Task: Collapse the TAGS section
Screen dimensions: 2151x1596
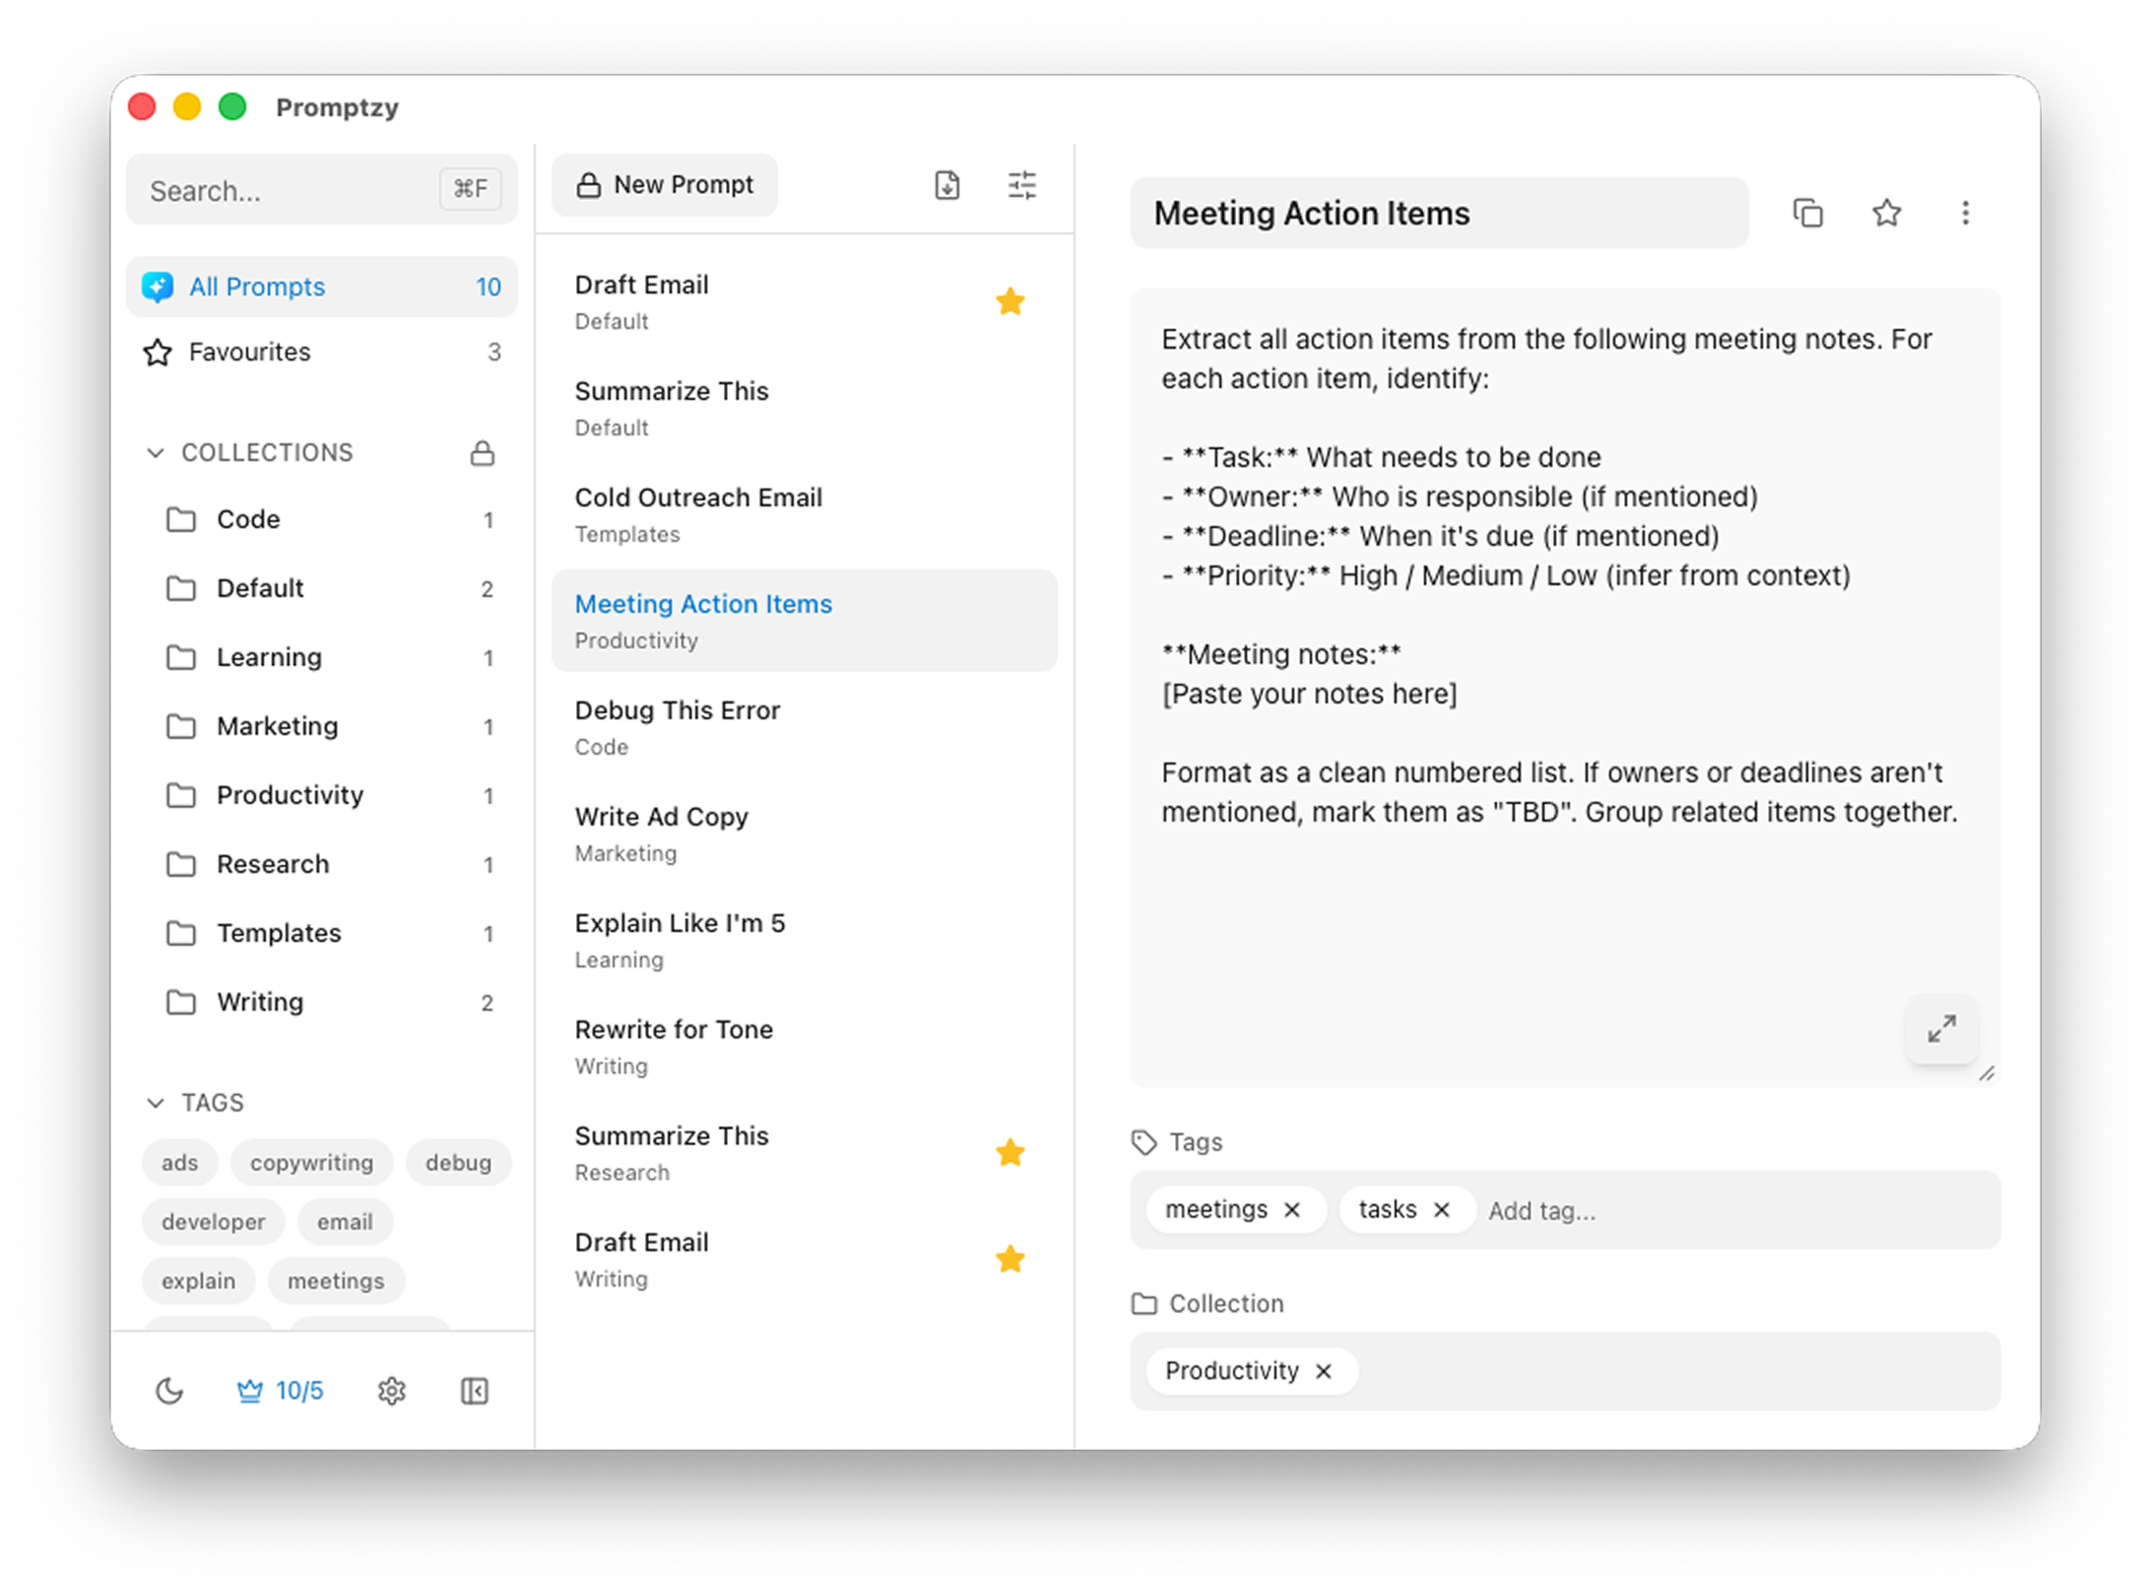Action: click(156, 1102)
